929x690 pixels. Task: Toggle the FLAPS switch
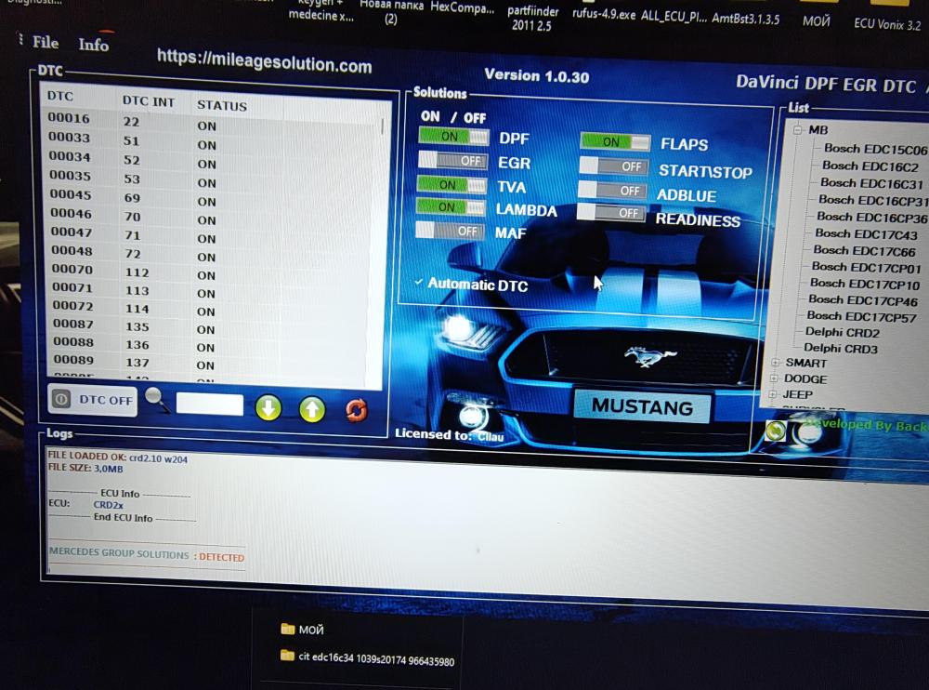(x=615, y=141)
